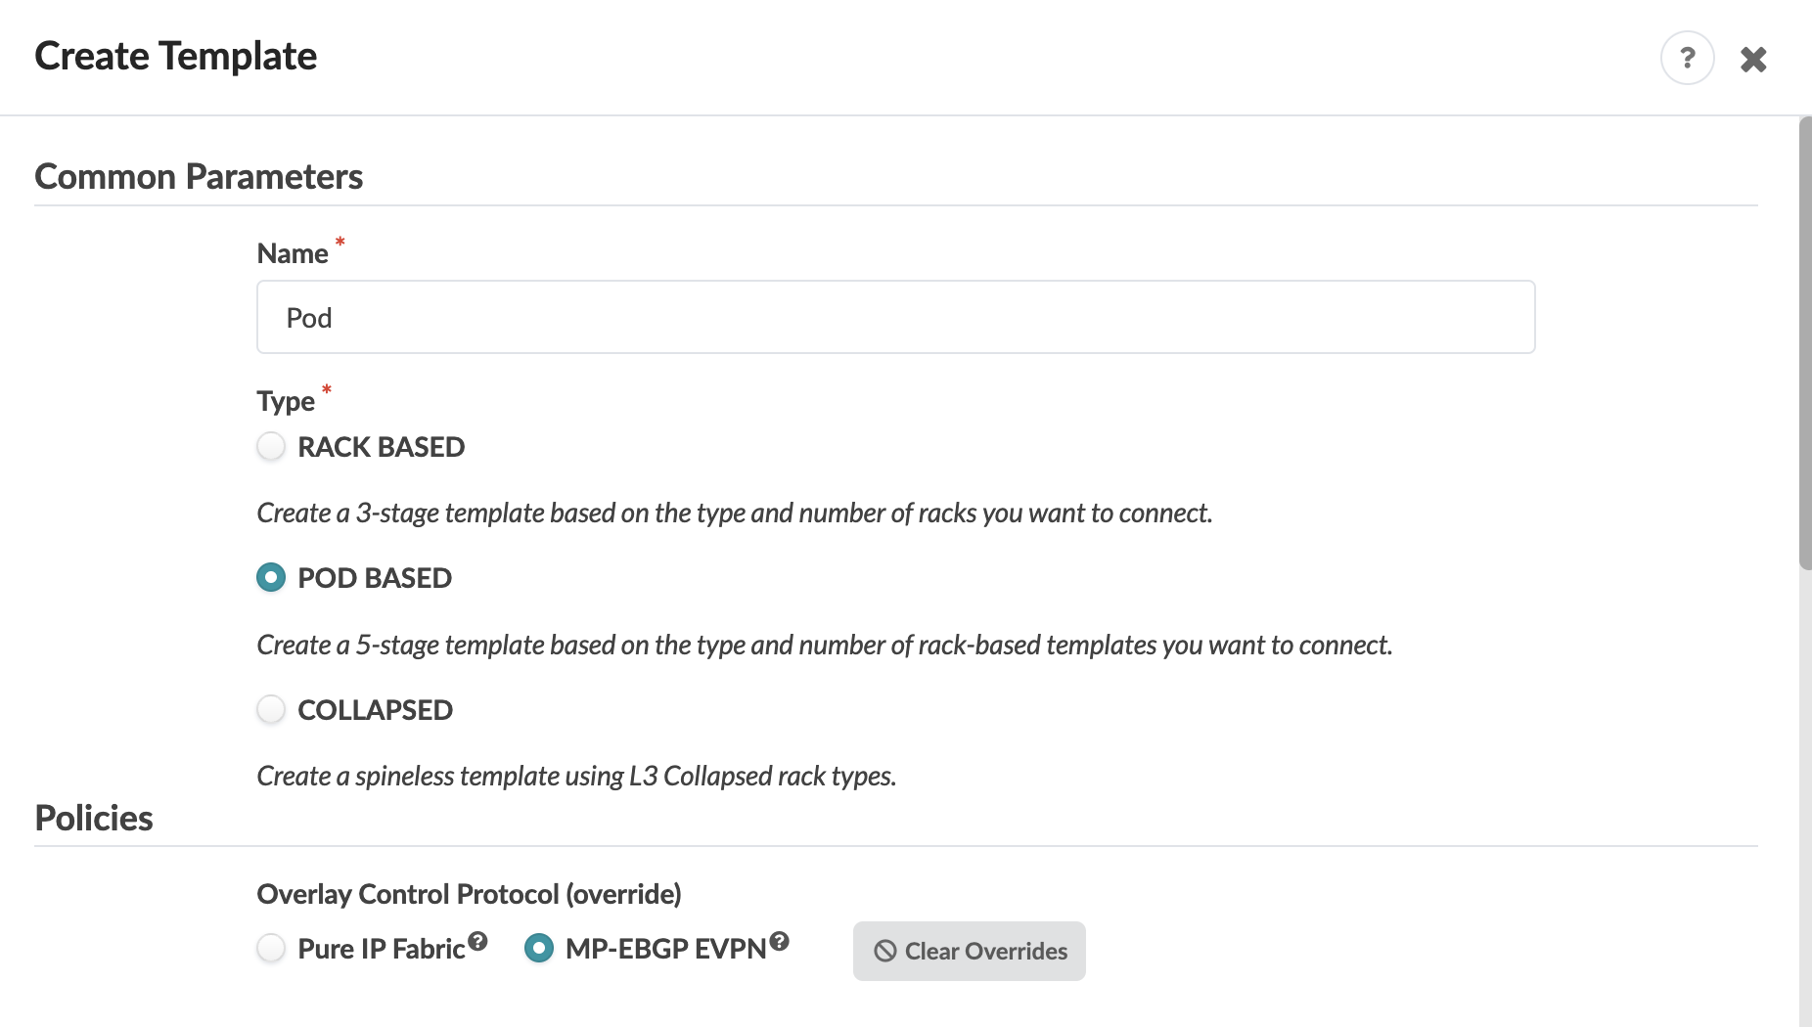This screenshot has width=1812, height=1027.
Task: Choose the COLLAPSED template type
Action: 271,709
